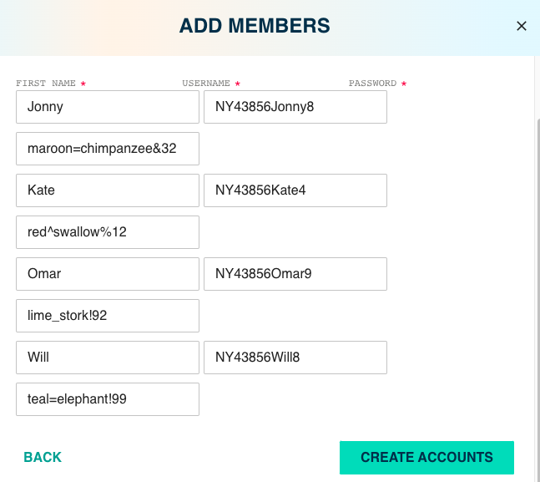This screenshot has width=540, height=482.
Task: Click the password field teal=elephant!99
Action: tap(107, 399)
